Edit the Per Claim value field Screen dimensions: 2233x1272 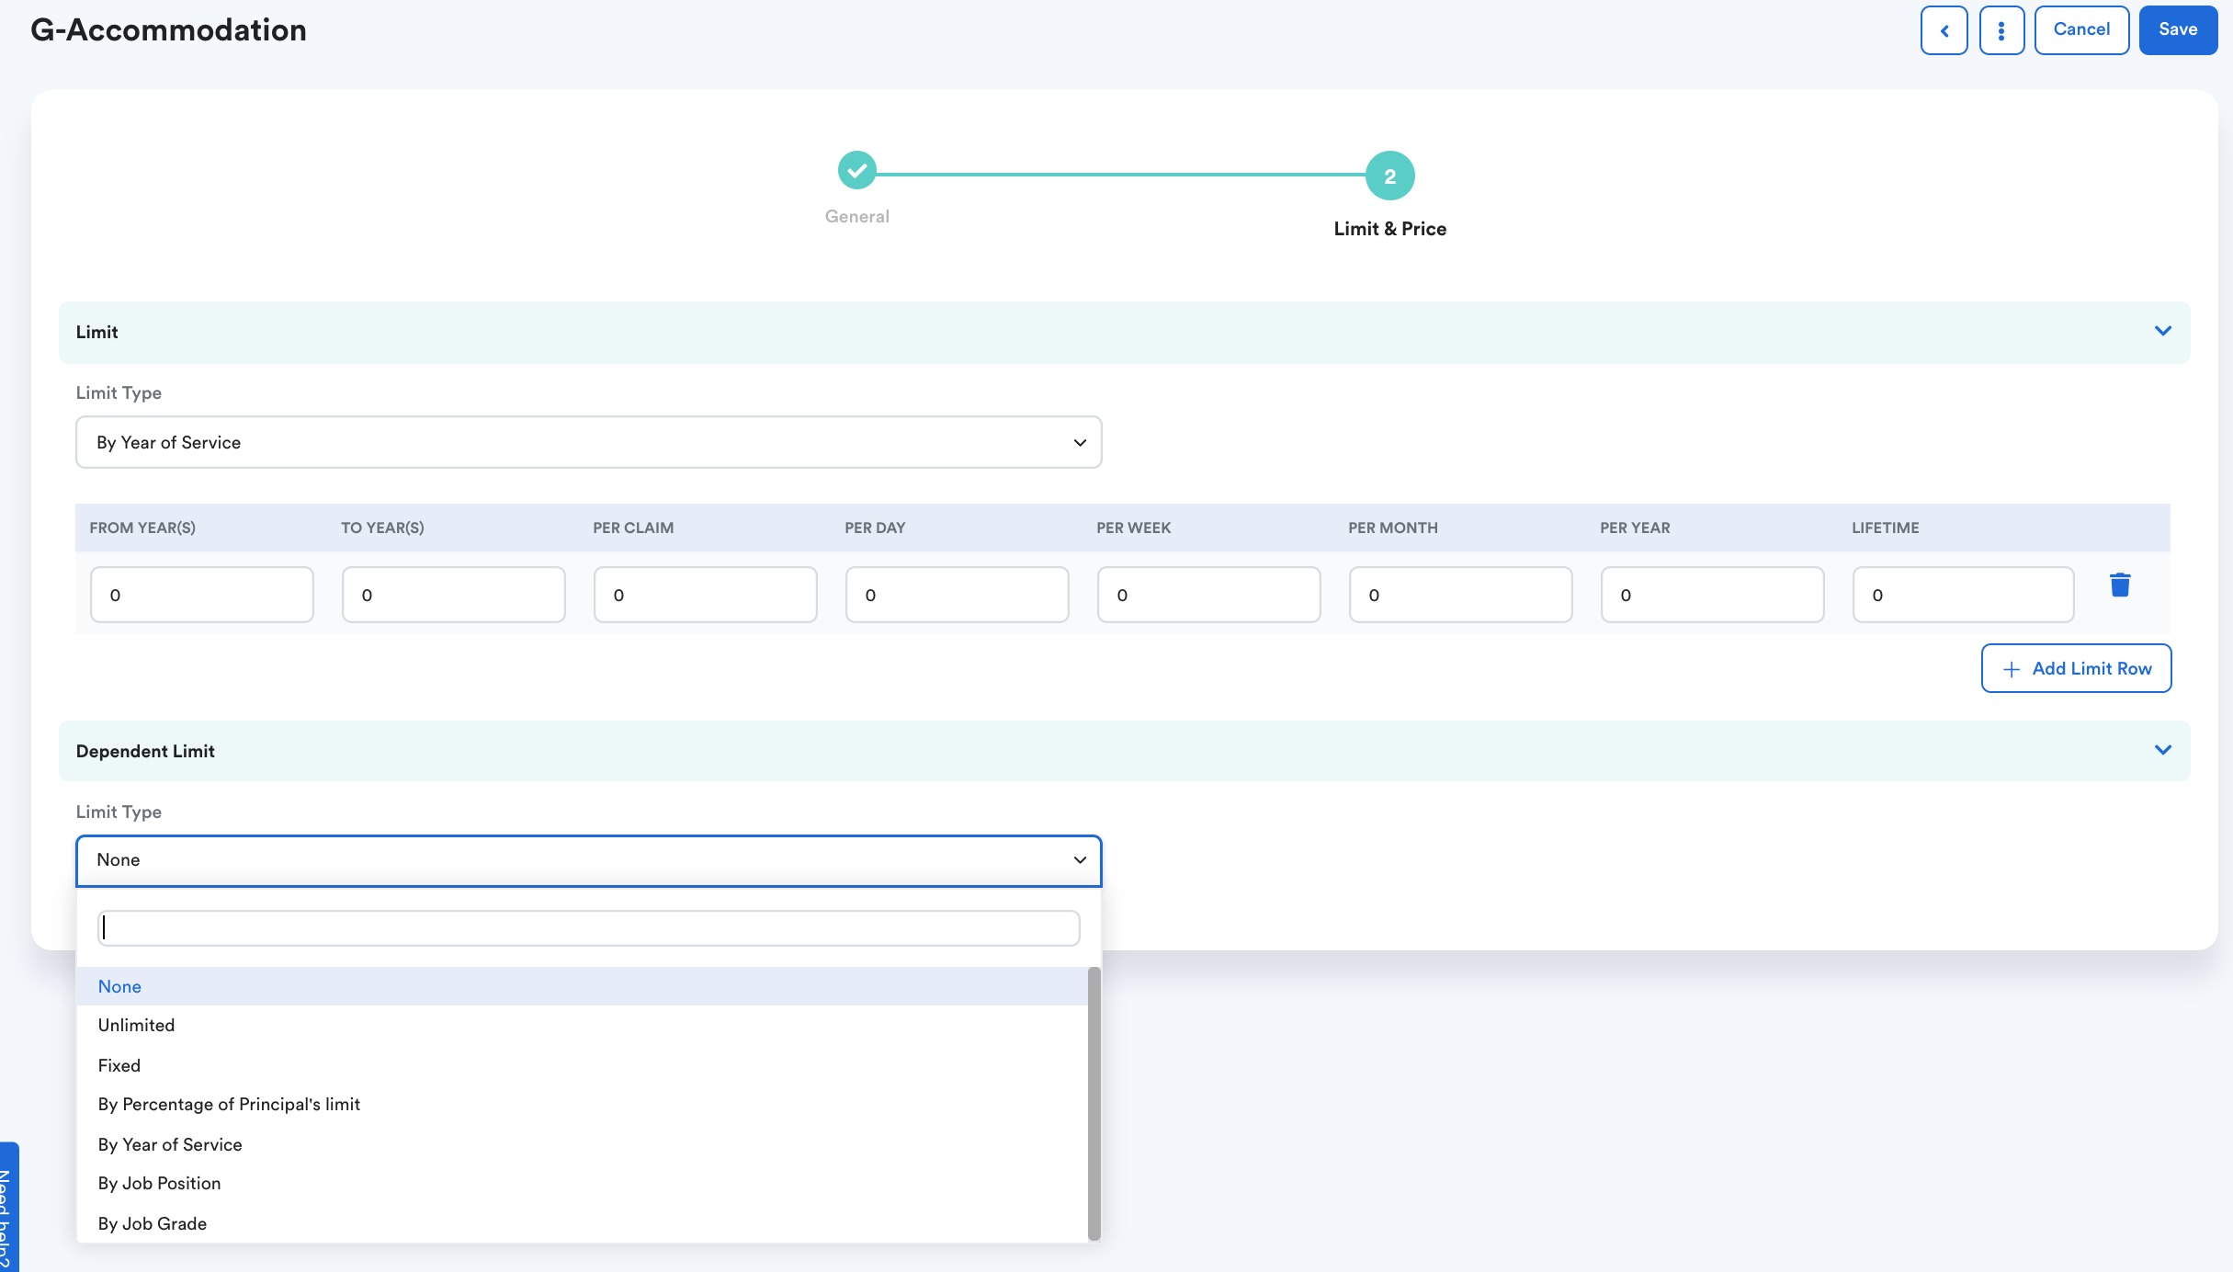pos(706,595)
